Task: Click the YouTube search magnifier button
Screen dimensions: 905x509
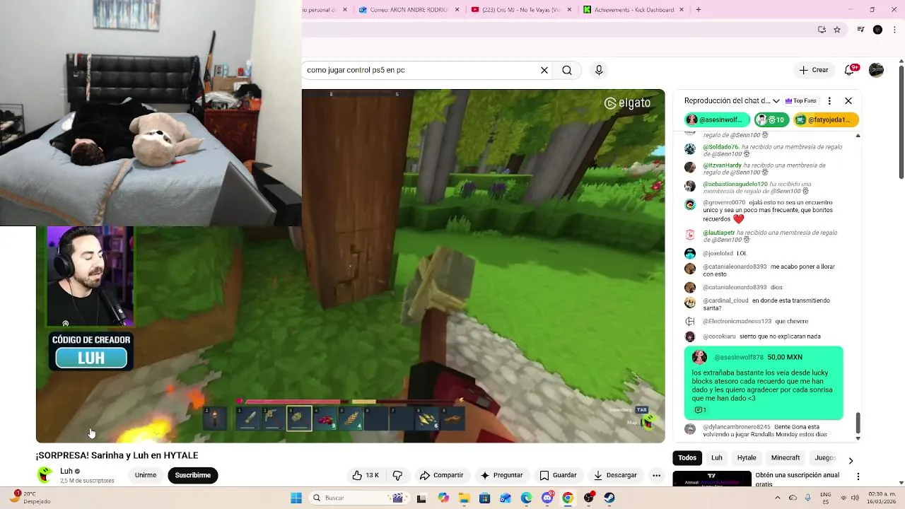Action: [567, 70]
